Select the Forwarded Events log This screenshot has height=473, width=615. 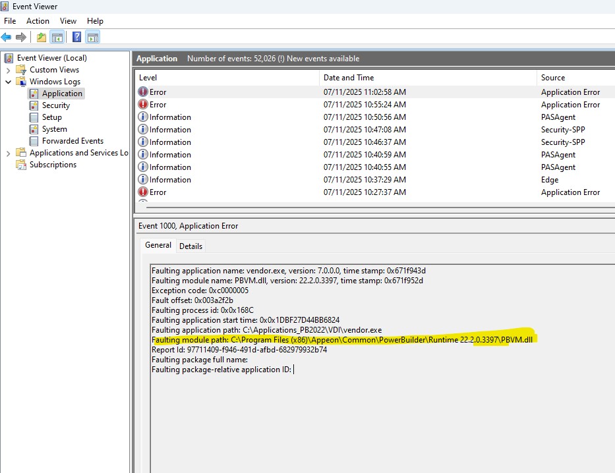pos(73,141)
